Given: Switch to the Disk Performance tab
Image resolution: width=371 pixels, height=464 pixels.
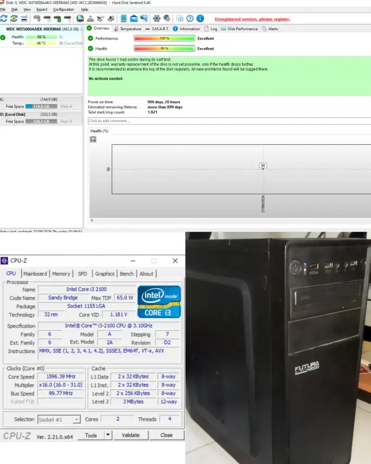Looking at the screenshot, I should (239, 29).
